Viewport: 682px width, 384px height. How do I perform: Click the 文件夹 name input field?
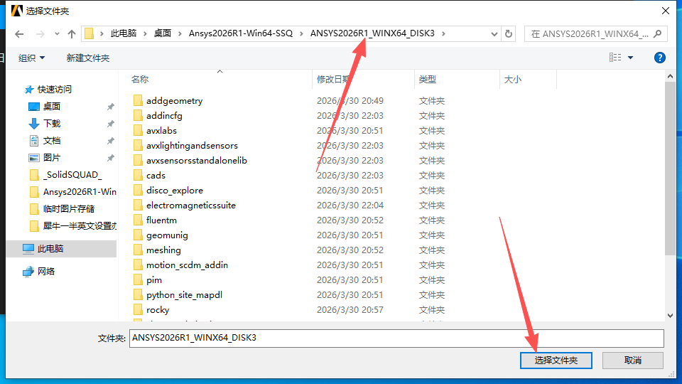point(396,338)
